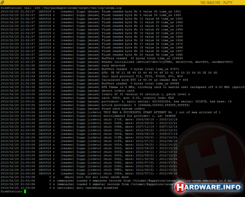Viewport: 245px width, 197px height.
Task: Click the 'found card system irdeto' line
Action: (x=73, y=109)
